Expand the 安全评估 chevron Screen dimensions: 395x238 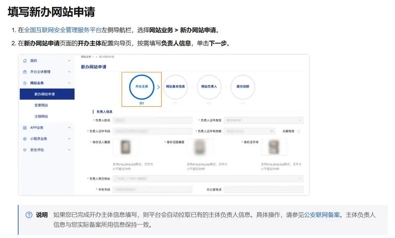click(x=69, y=150)
